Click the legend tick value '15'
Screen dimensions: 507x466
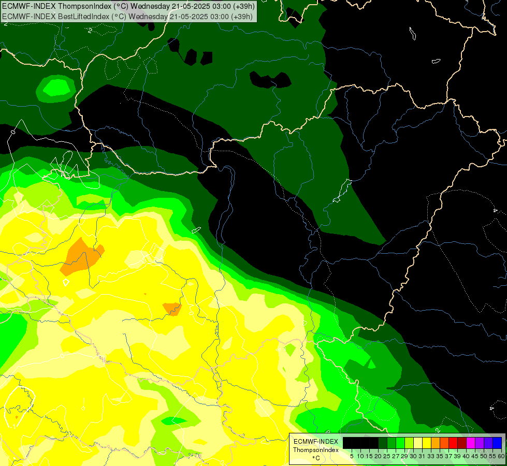(x=369, y=456)
